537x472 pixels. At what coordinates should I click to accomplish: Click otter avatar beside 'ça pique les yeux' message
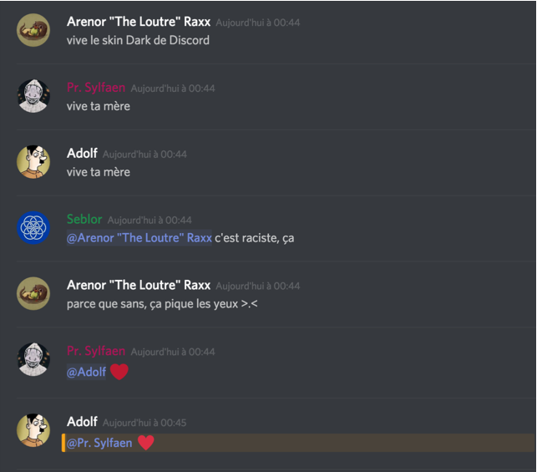click(33, 293)
